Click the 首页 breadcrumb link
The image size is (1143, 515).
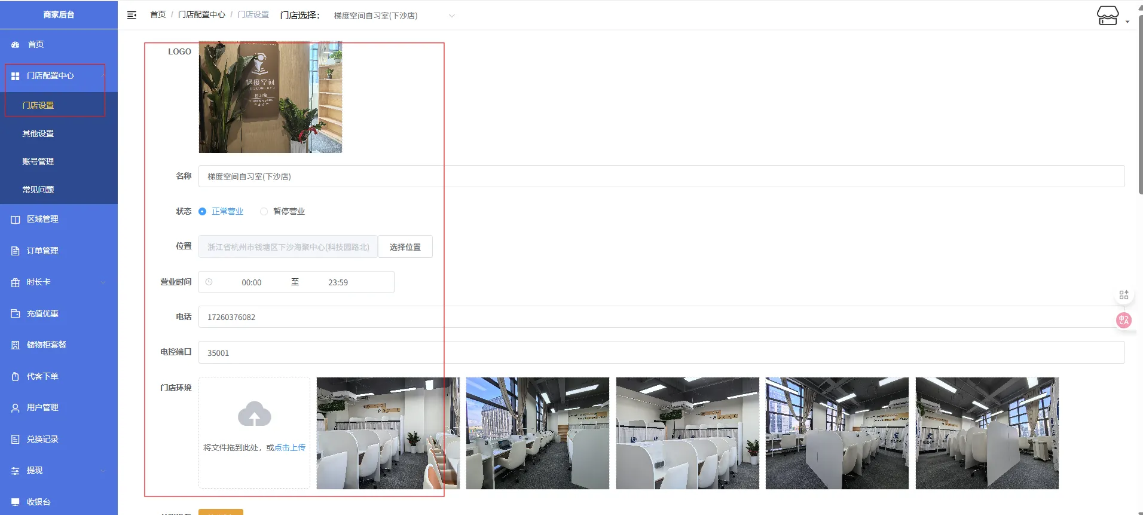pyautogui.click(x=158, y=14)
